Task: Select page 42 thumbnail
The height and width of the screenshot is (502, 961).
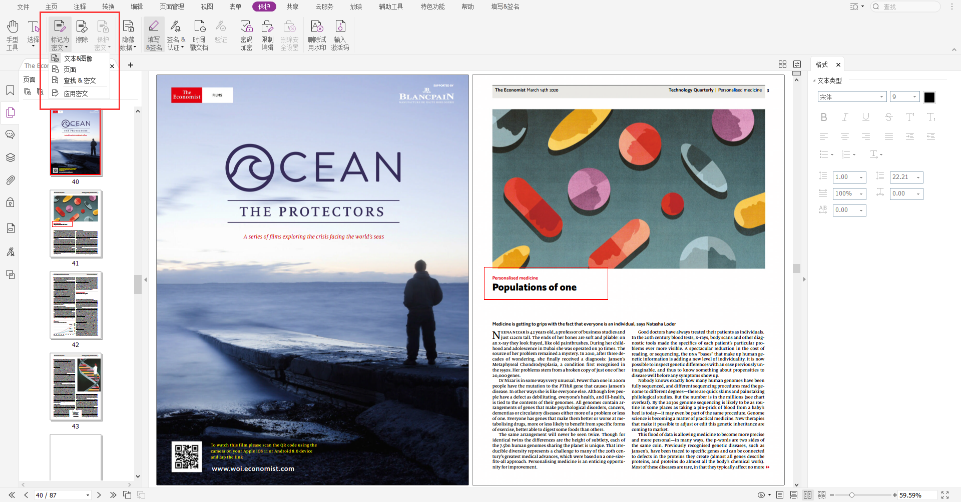Action: [x=76, y=305]
